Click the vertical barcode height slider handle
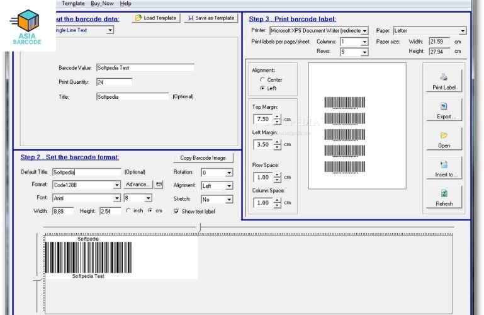484x315 pixels. 37,279
